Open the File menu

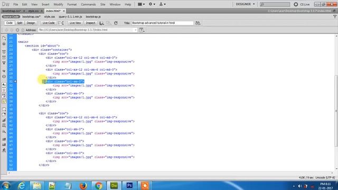(16, 4)
